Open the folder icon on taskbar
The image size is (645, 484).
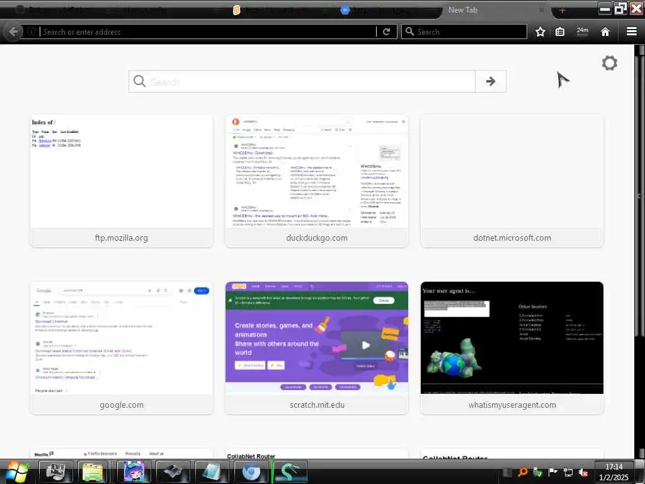point(93,471)
